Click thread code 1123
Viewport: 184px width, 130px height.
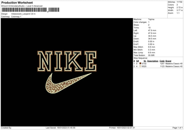click(162, 67)
